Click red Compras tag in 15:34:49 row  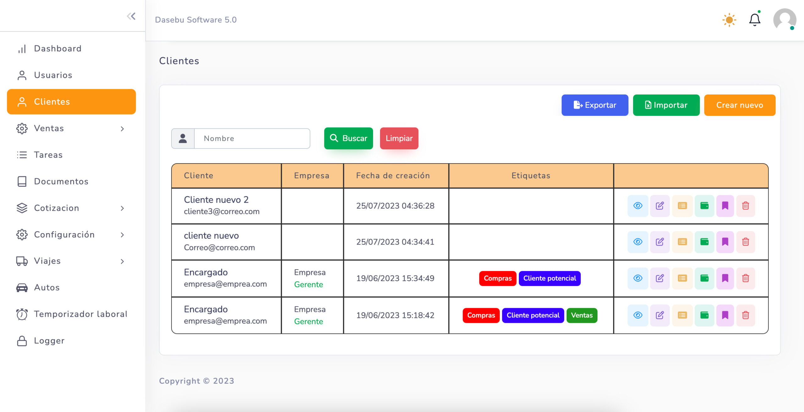pos(497,278)
